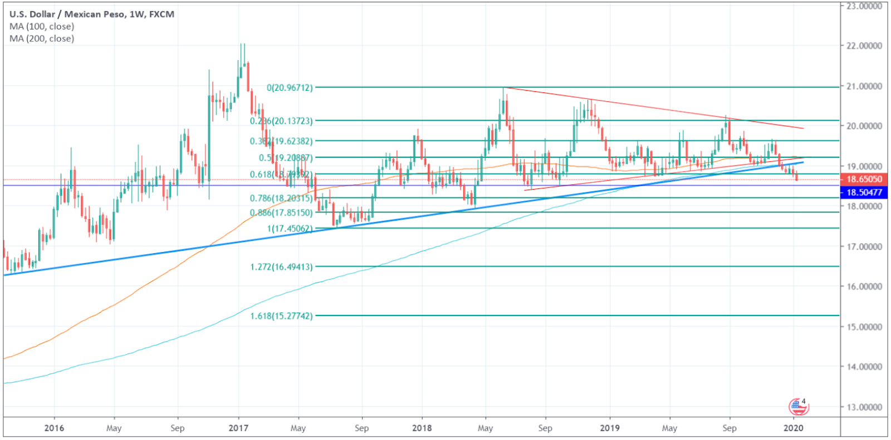Select the MA (200, close) indicator label

[42, 38]
